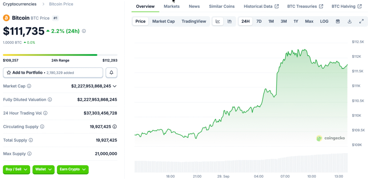This screenshot has width=368, height=179.
Task: Click the 1.0000 BTC text
Action: pos(12,42)
